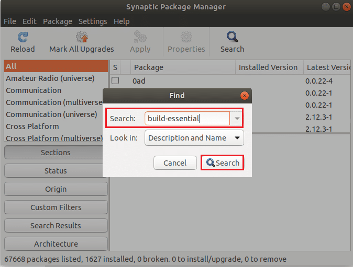Toggle the 0ad package status checkbox
Screen dimensions: 353x267
coord(115,81)
